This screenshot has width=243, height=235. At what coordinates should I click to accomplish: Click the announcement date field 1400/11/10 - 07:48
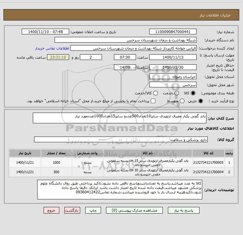click(x=45, y=32)
